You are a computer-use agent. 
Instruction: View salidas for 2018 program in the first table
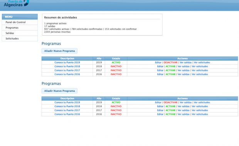tap(183, 66)
